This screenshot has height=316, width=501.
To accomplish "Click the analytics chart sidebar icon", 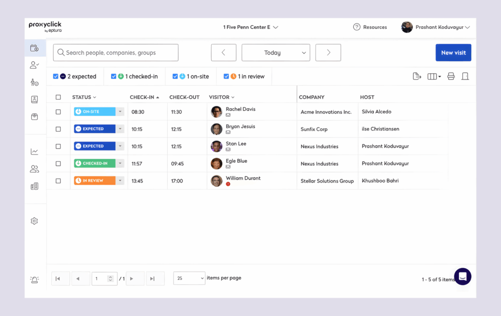I will tap(34, 152).
